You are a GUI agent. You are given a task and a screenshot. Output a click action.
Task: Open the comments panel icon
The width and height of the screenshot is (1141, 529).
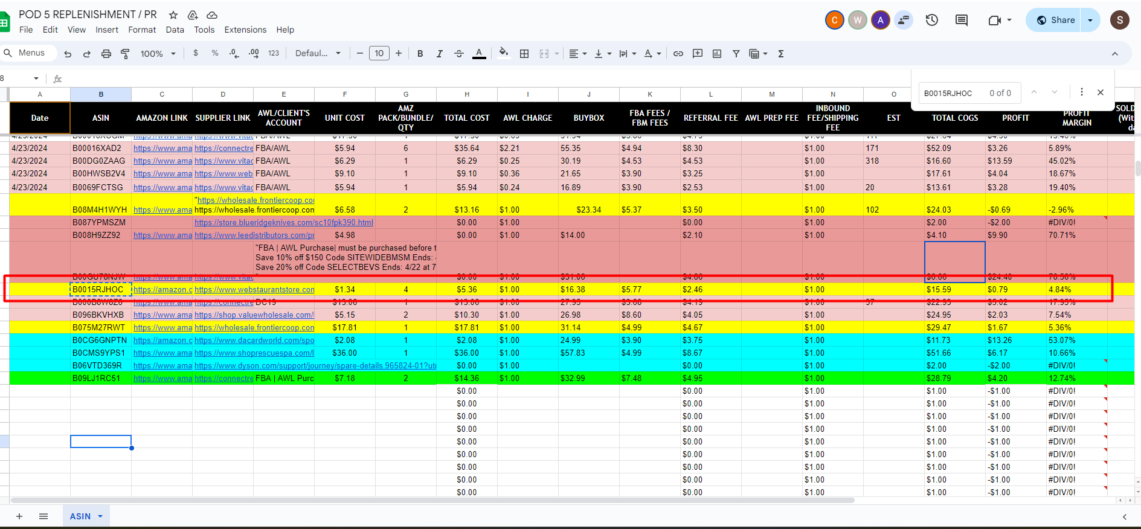(x=962, y=20)
